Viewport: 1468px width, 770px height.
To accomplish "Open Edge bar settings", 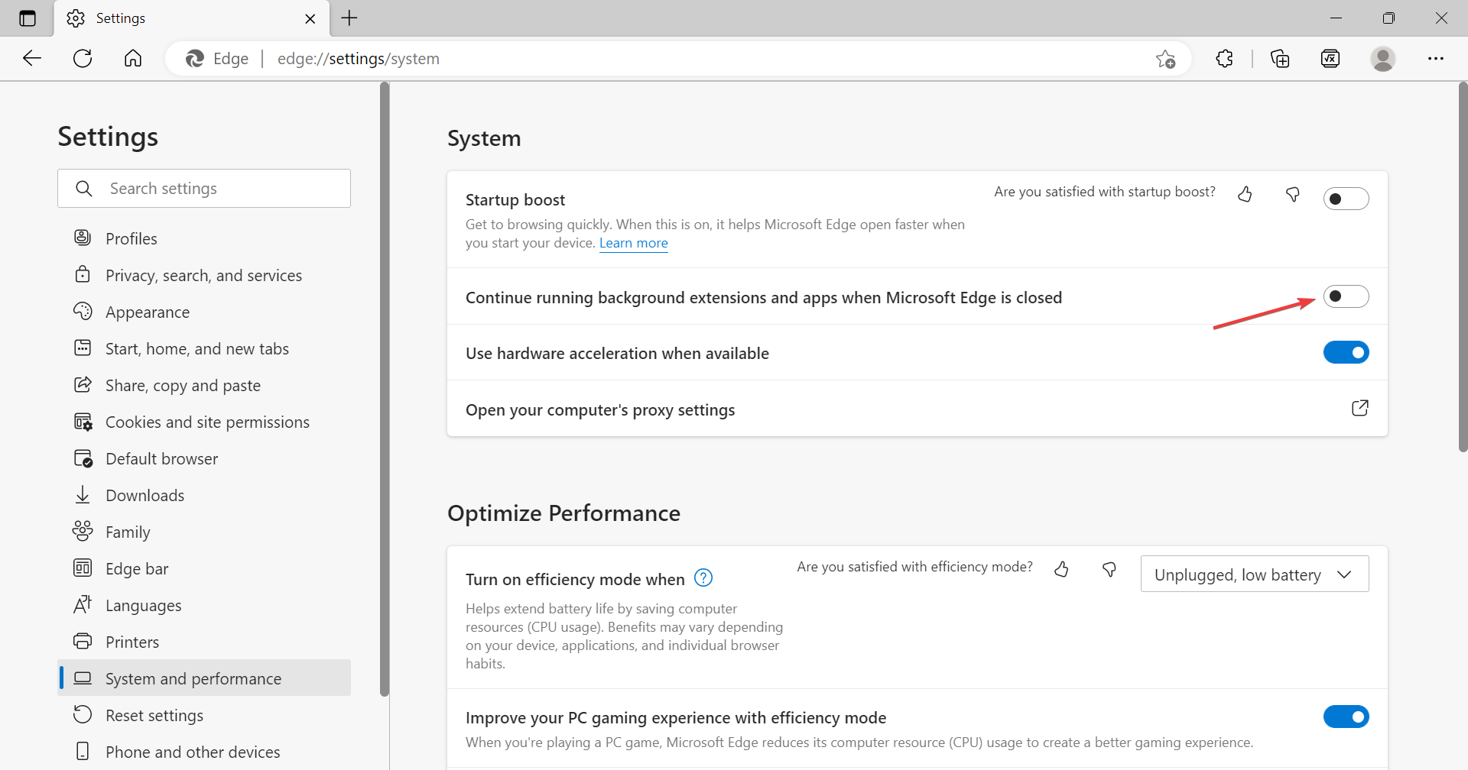I will (204, 568).
